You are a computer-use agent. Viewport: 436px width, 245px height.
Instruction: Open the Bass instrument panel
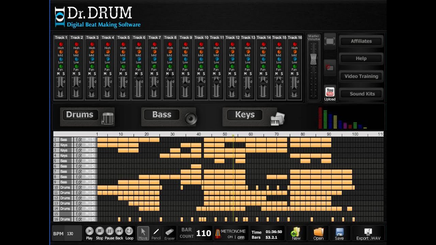[x=162, y=115]
